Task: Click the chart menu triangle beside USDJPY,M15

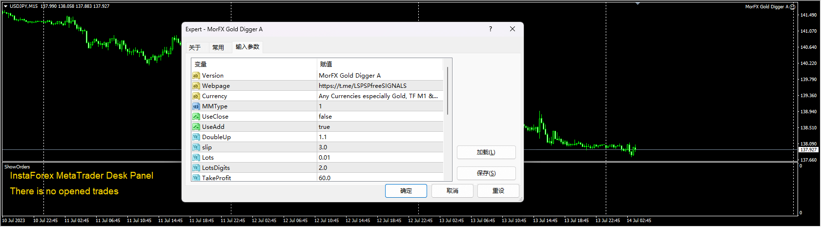Action: click(5, 6)
